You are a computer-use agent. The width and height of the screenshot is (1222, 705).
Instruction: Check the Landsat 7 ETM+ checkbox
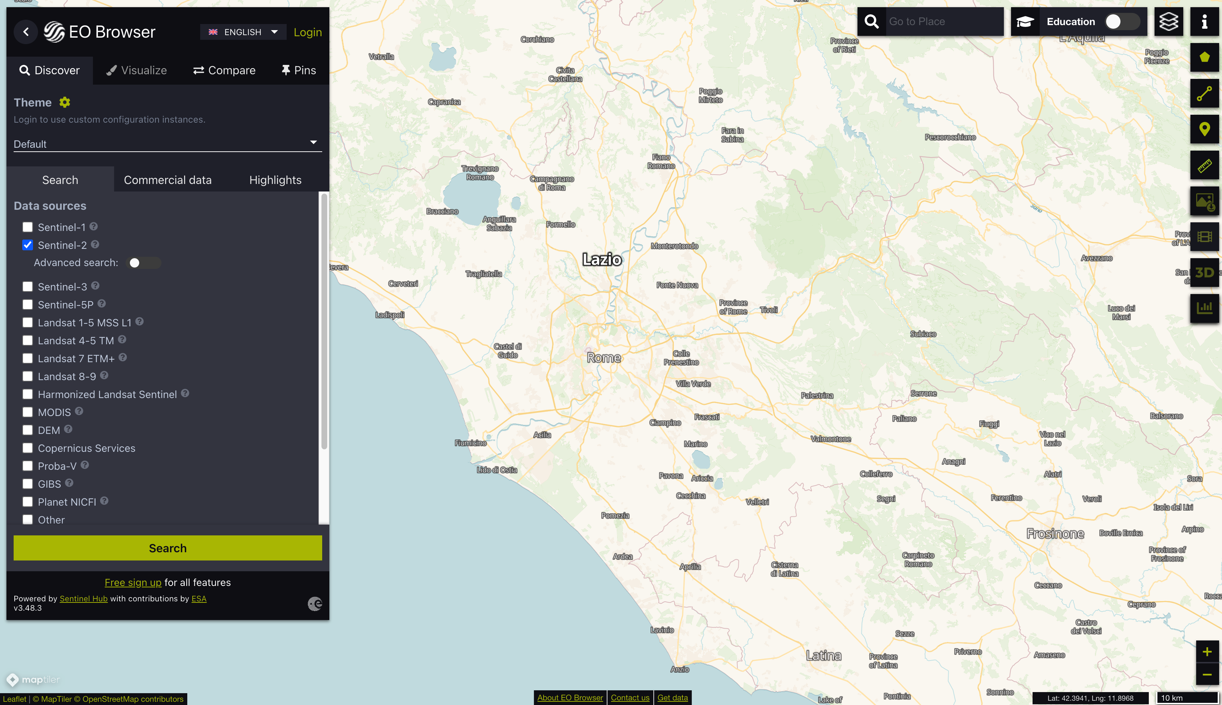(28, 358)
